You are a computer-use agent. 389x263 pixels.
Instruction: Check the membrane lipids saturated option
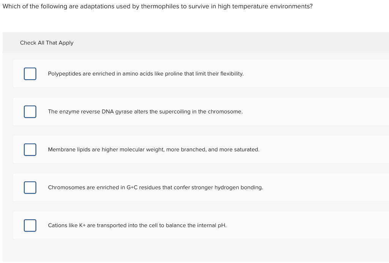click(x=30, y=150)
